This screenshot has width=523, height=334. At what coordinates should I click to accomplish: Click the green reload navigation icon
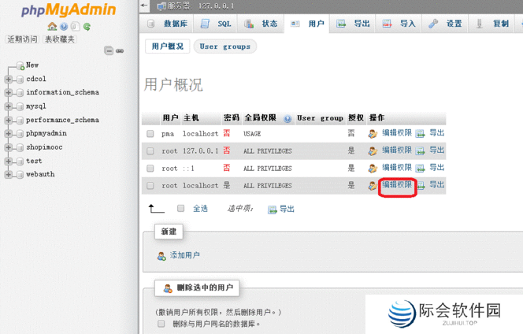coord(87,27)
